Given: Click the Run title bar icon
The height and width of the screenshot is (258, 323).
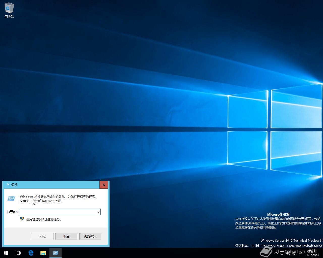Looking at the screenshot, I should [x=8, y=185].
